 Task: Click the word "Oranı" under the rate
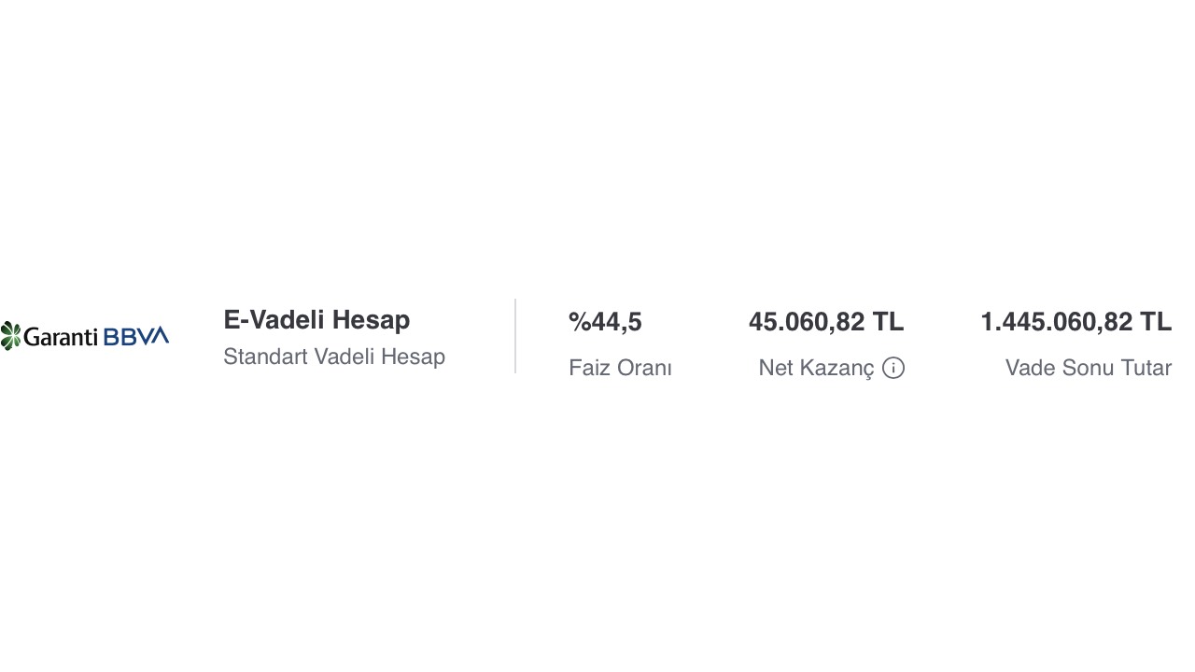click(646, 368)
